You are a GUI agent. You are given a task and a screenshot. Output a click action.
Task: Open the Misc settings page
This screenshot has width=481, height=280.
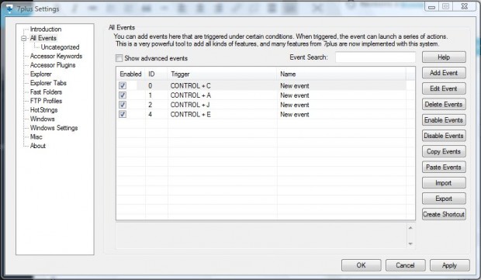(36, 137)
